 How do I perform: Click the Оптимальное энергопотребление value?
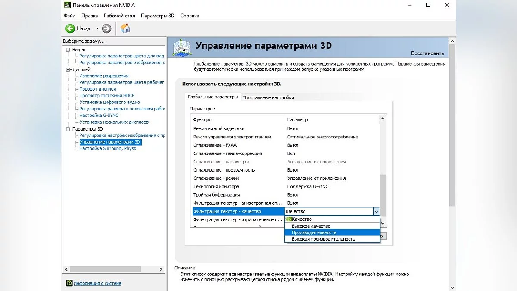pyautogui.click(x=323, y=137)
